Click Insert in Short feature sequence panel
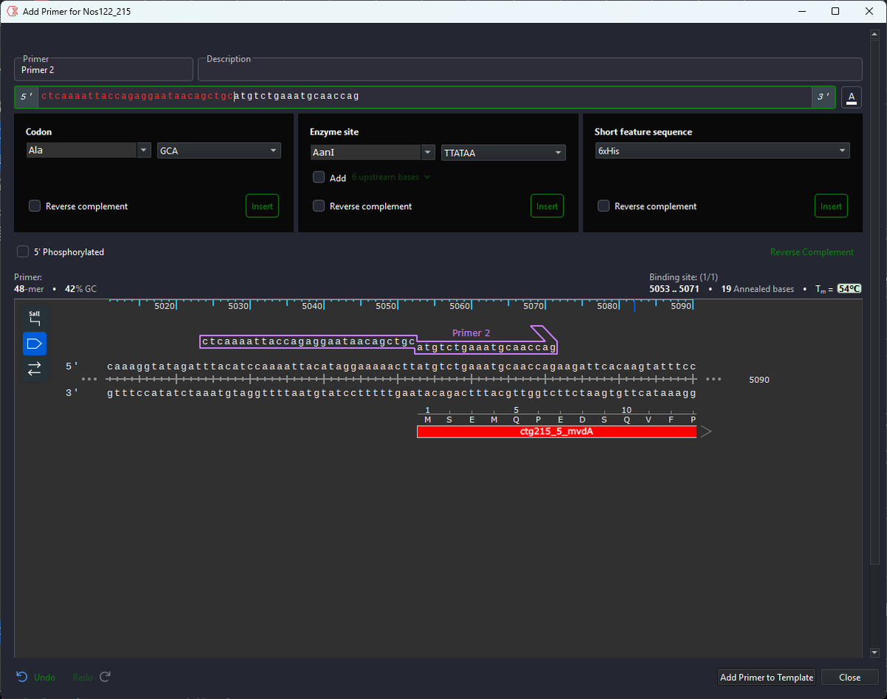The image size is (887, 699). click(832, 206)
